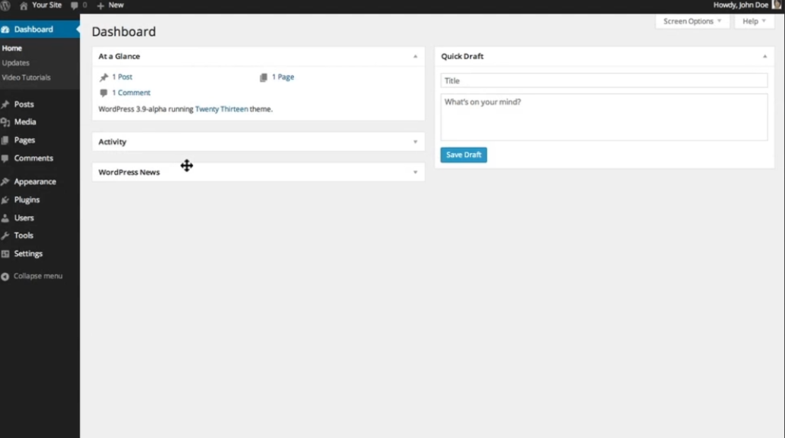Open the 1 Comment link
The width and height of the screenshot is (785, 438).
coord(131,93)
